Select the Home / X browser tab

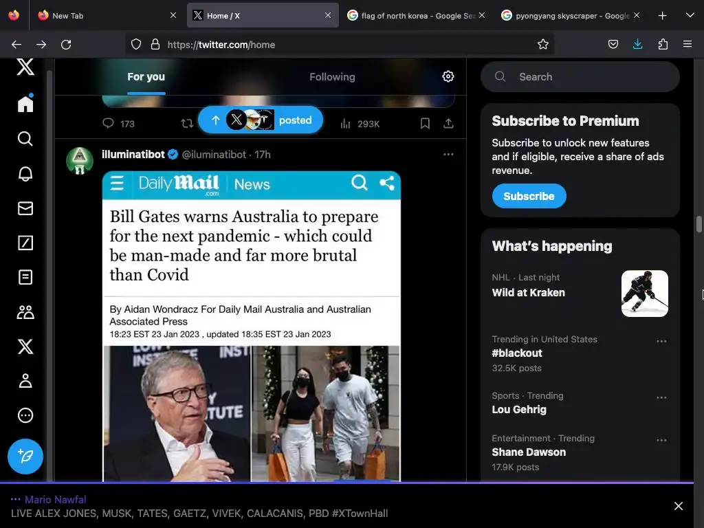pyautogui.click(x=262, y=16)
